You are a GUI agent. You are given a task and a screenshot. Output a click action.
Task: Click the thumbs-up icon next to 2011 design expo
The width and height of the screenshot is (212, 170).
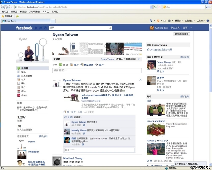(148, 49)
